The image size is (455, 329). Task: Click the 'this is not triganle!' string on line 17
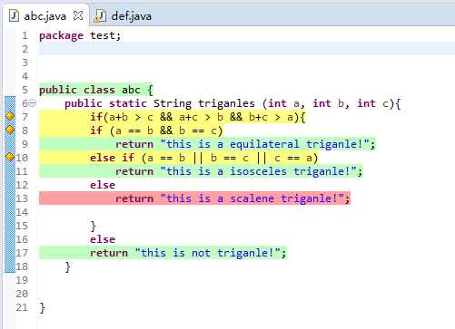[x=208, y=253]
